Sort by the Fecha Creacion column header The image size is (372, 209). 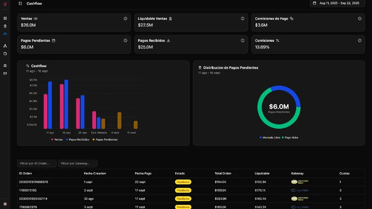(95, 173)
